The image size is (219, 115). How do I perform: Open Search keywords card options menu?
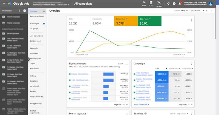pos(127,114)
